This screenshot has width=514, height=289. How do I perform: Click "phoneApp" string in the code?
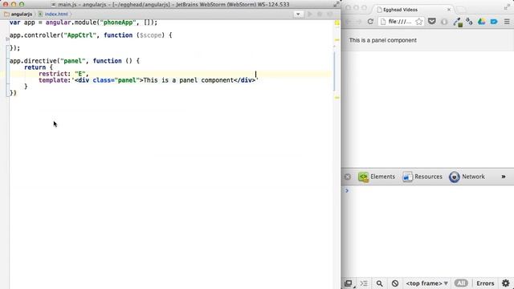pyautogui.click(x=118, y=22)
